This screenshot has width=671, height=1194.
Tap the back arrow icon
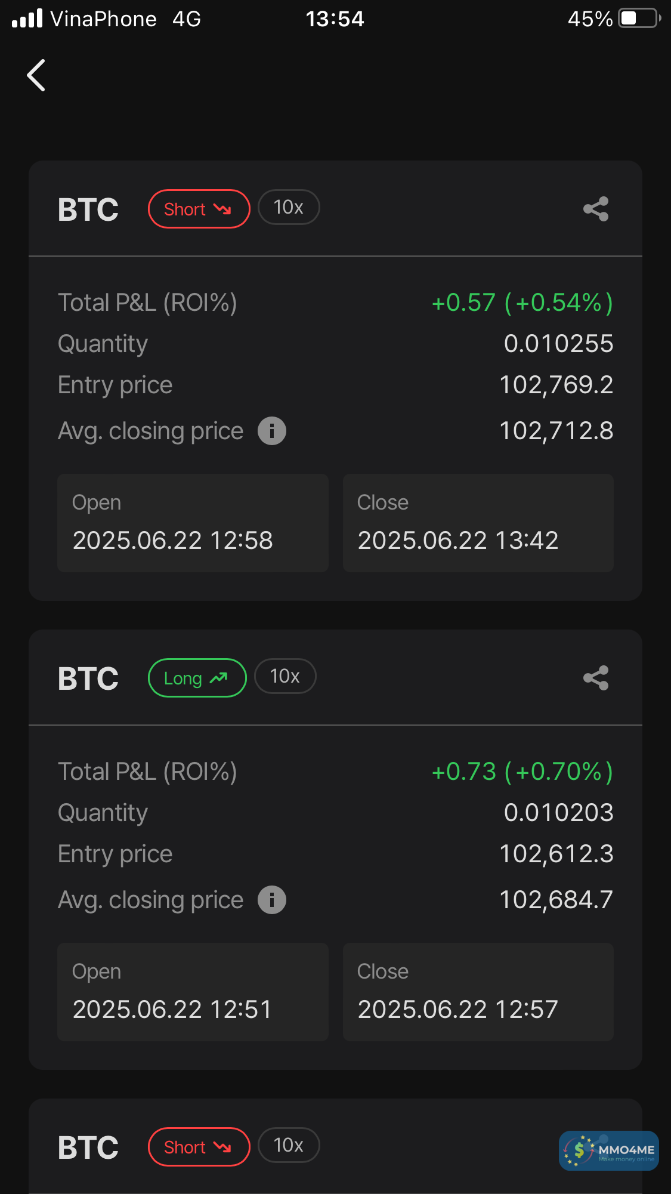pos(36,75)
